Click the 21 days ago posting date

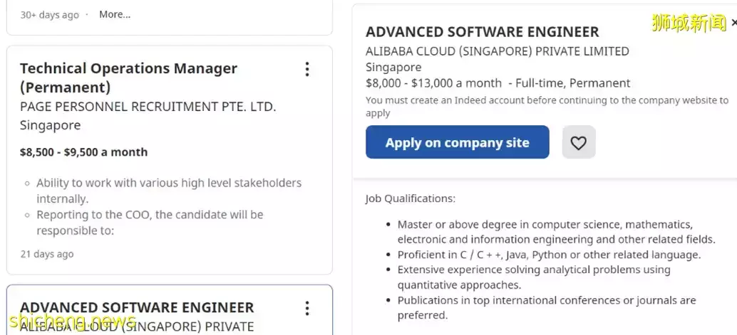tap(46, 254)
